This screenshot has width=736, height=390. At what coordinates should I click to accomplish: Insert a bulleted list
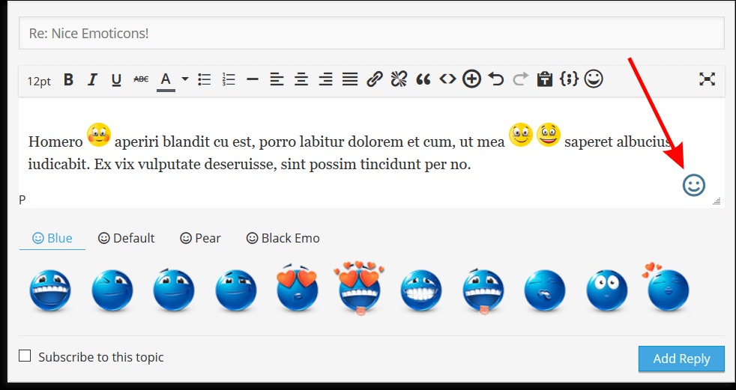[x=204, y=79]
